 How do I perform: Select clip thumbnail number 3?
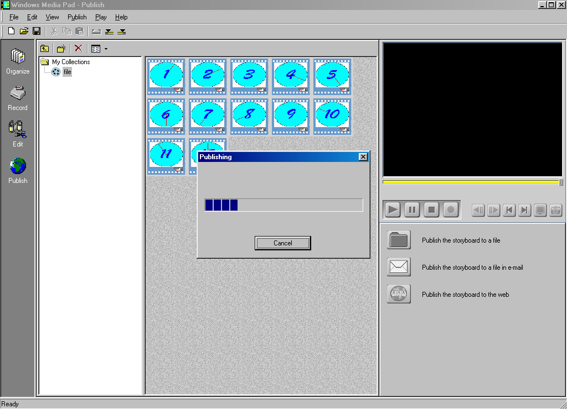(249, 76)
